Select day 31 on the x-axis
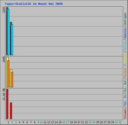 (120, 122)
